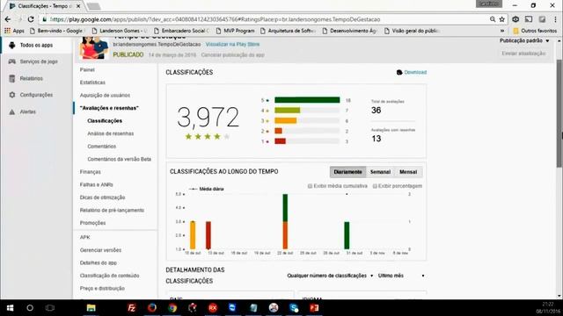Open Dicas de otimização

click(102, 197)
